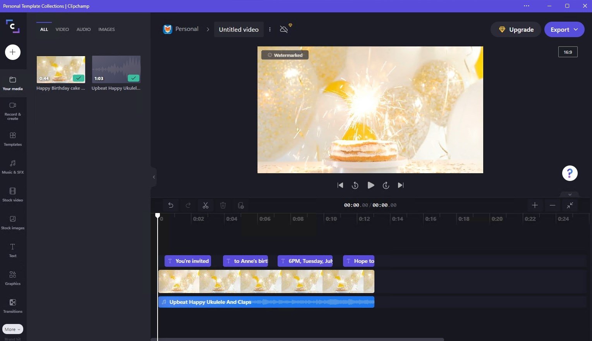Click the round plus add media button
This screenshot has height=341, width=592.
(x=13, y=52)
